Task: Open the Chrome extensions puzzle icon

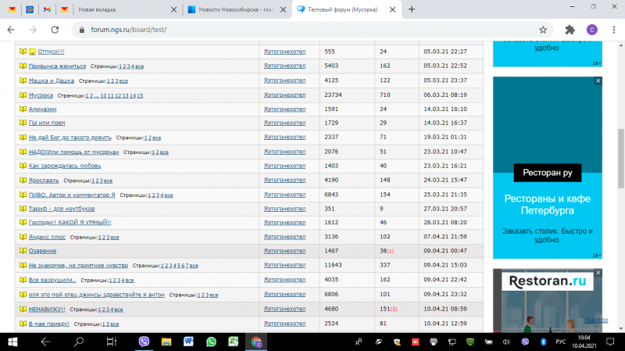Action: [570, 30]
